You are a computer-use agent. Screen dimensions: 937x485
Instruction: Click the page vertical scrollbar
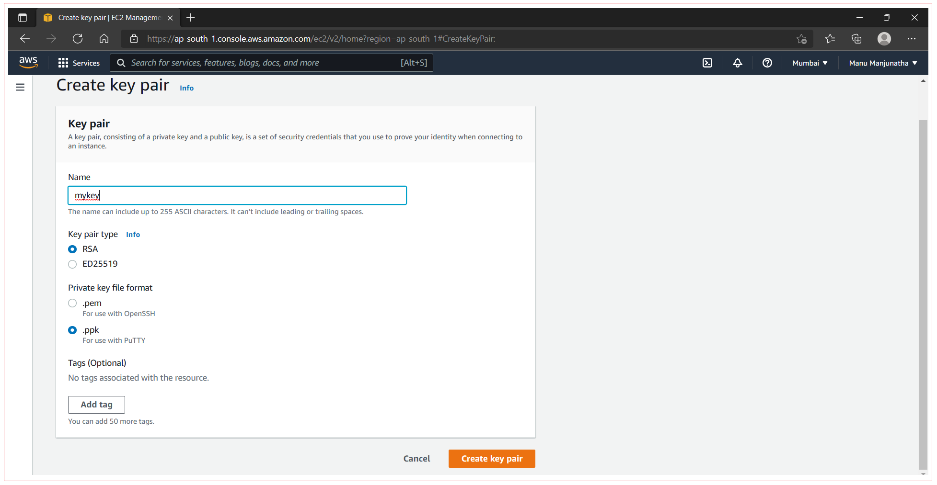(x=923, y=294)
